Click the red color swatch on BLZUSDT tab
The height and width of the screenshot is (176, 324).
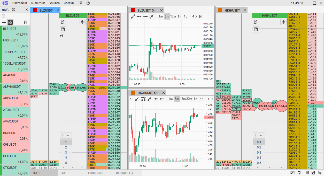pyautogui.click(x=35, y=10)
